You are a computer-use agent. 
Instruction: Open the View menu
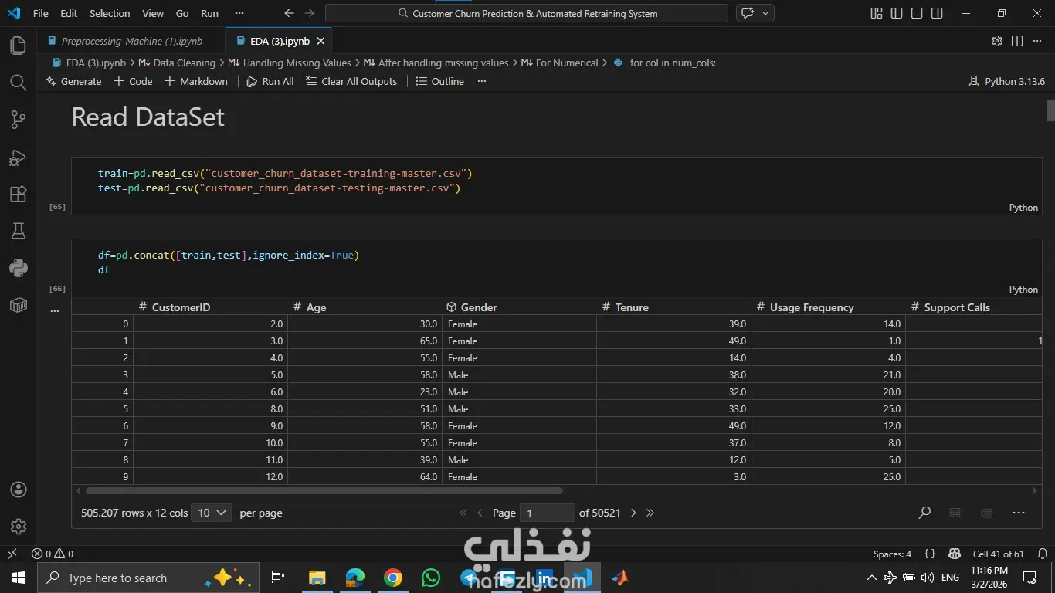click(153, 13)
